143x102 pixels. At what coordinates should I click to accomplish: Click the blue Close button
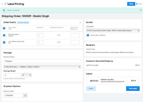point(131,4)
